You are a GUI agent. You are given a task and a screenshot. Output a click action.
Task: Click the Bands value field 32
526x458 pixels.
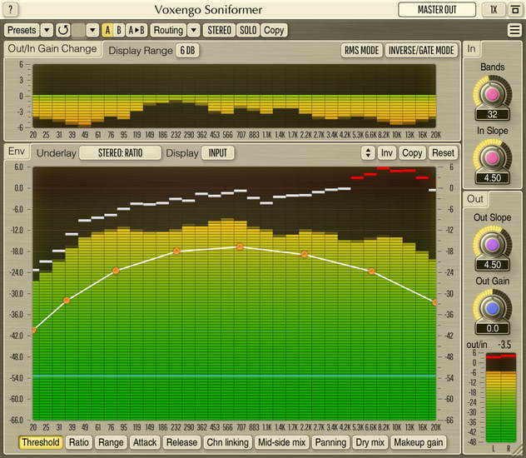point(492,114)
